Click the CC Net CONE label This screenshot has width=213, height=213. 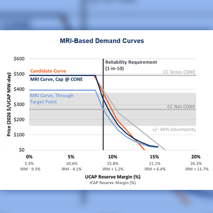[181, 106]
